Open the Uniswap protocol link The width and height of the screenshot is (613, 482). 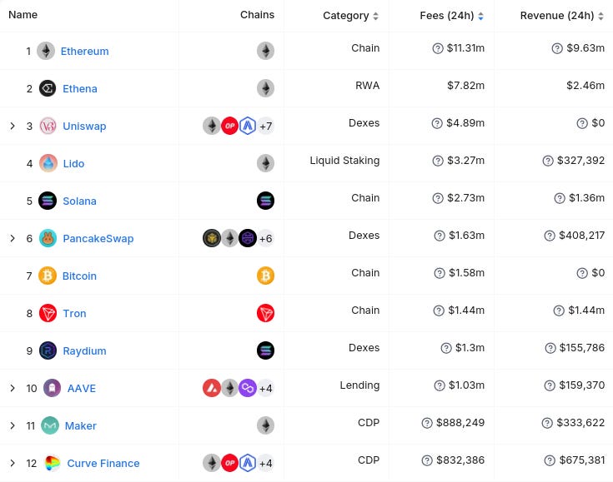click(84, 126)
